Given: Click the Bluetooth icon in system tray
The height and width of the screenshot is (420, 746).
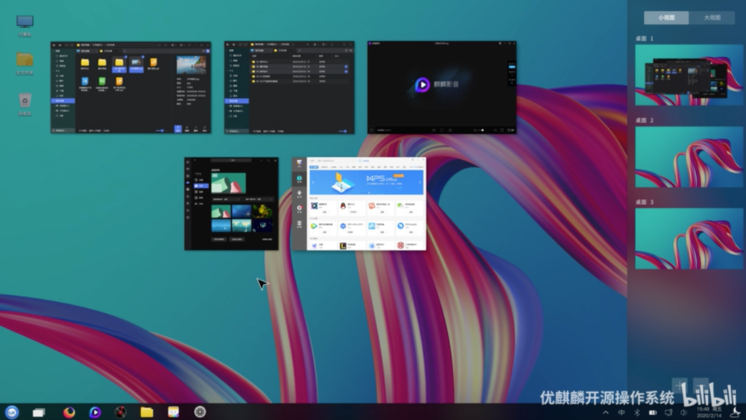Looking at the screenshot, I should [637, 413].
